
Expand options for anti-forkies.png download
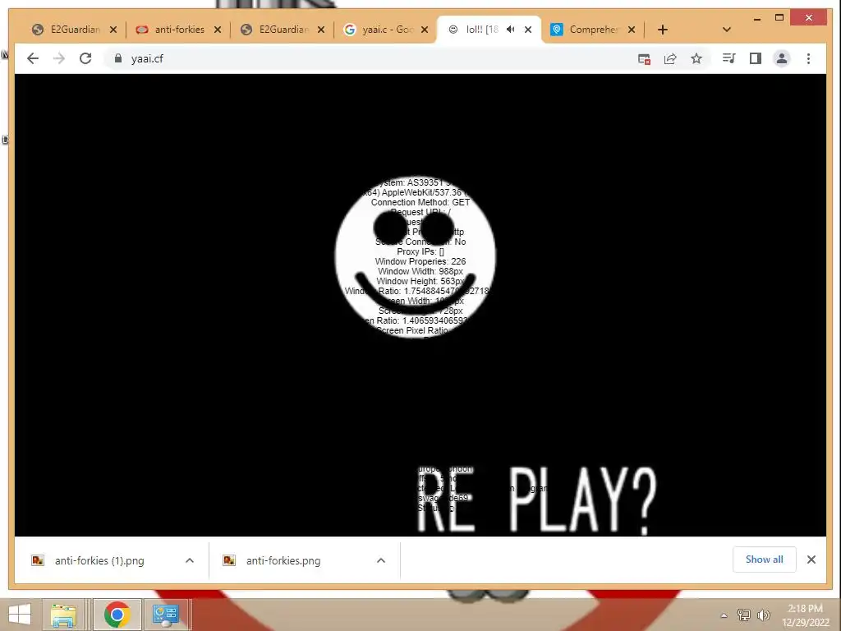click(381, 560)
